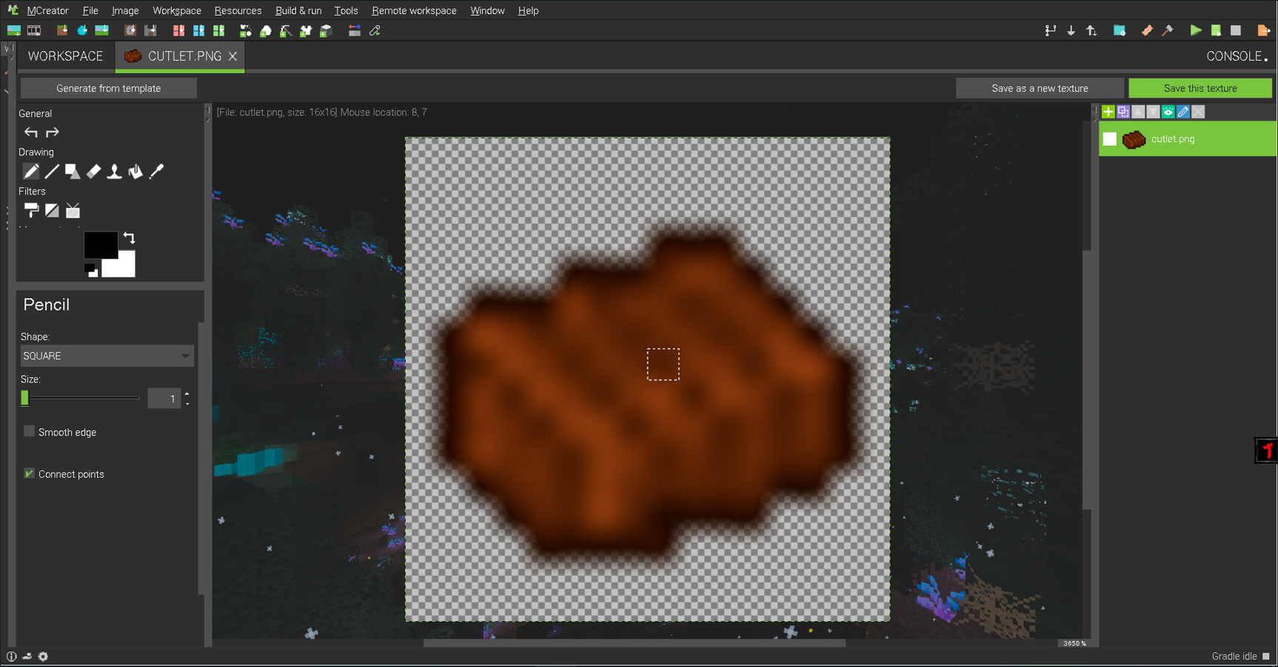
Task: Enable the Smooth edge option
Action: (29, 431)
